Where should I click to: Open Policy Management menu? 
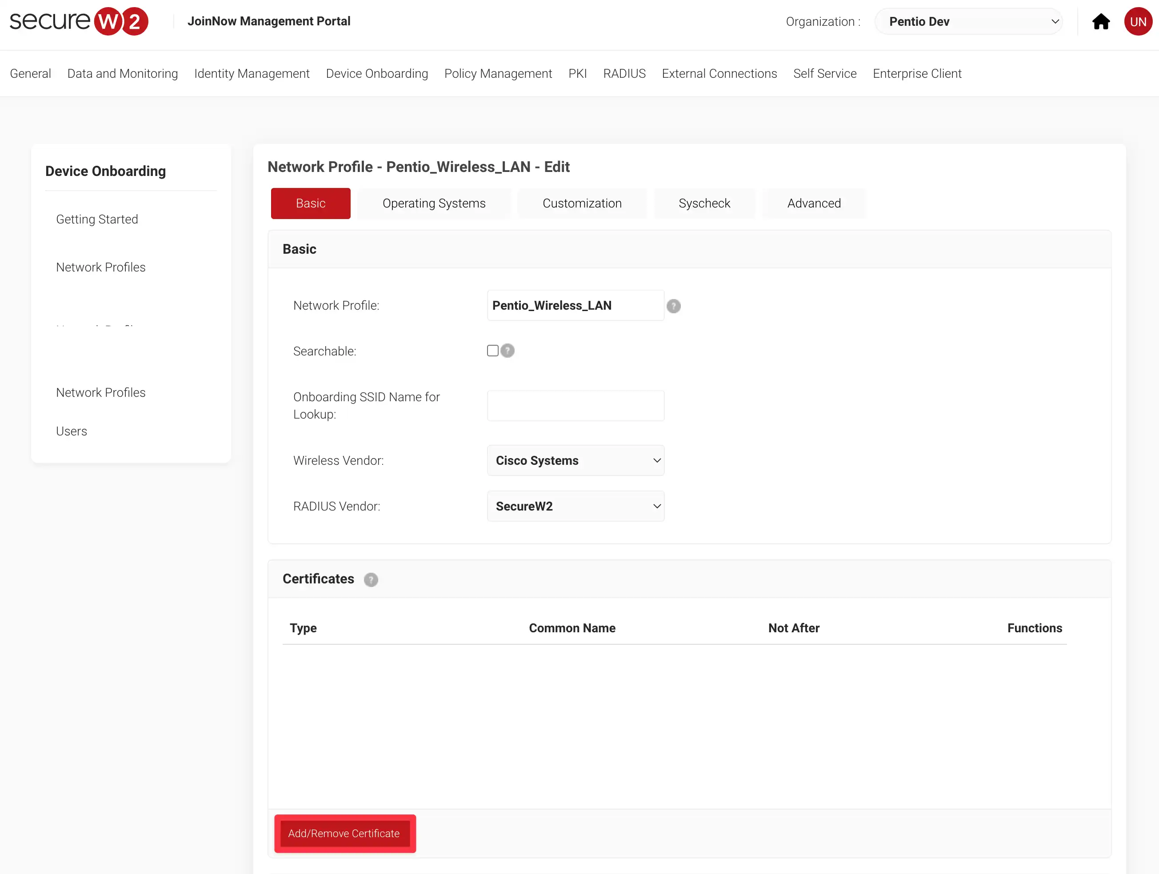[498, 73]
